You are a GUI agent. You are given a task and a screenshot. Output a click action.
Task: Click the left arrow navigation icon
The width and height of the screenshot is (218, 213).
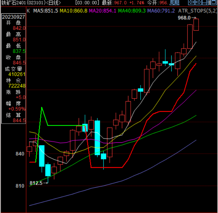coord(191,3)
